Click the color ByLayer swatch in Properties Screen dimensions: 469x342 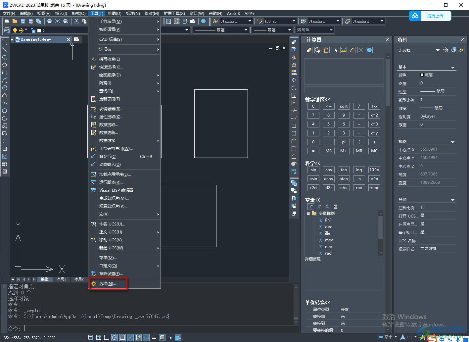pos(422,75)
